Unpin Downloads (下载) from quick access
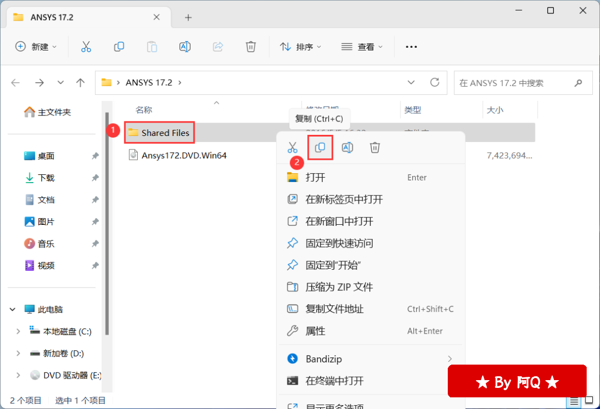The width and height of the screenshot is (600, 409). (x=96, y=178)
